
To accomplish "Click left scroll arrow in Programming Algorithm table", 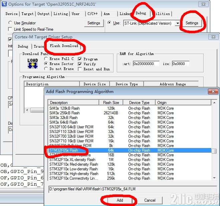I will point(27,110).
